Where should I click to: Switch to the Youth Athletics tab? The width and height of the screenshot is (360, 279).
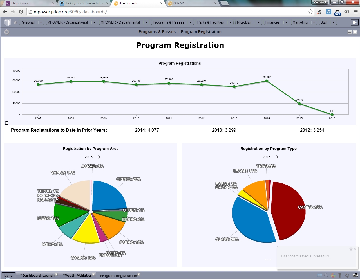pyautogui.click(x=78, y=276)
